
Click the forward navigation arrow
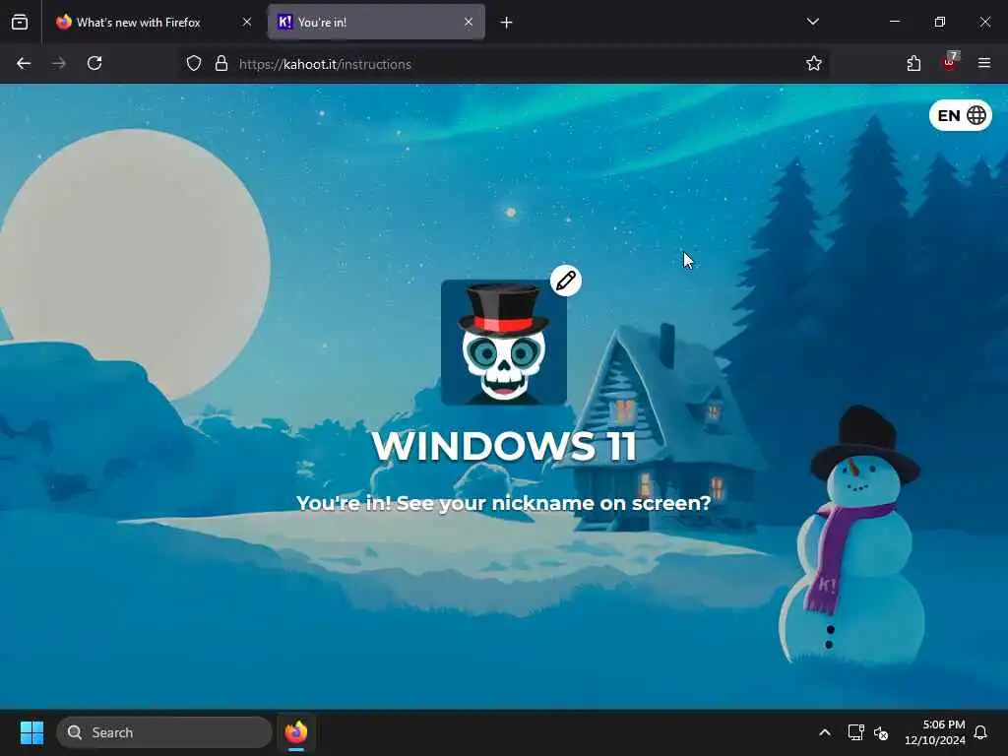(59, 63)
